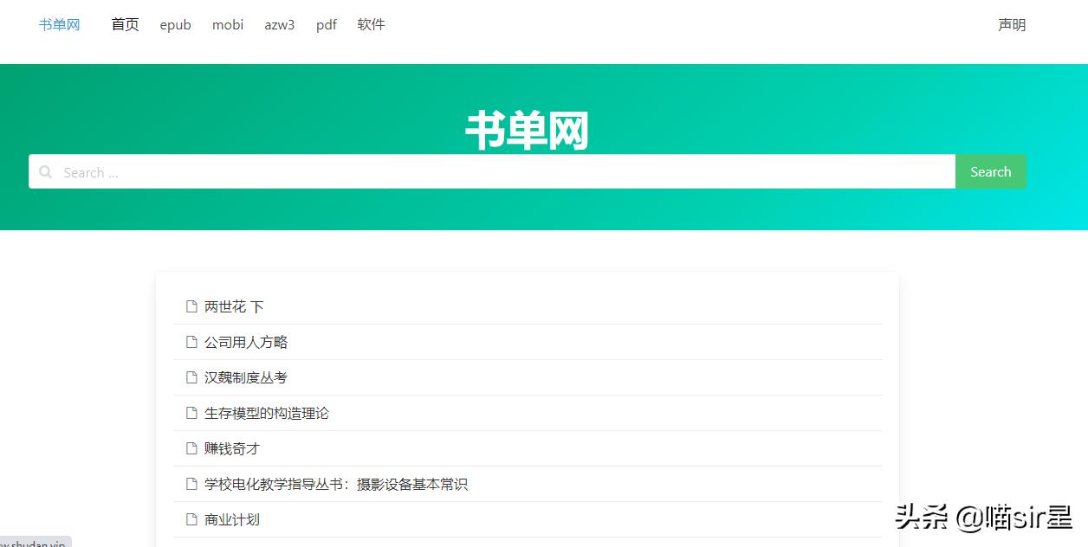Screen dimensions: 1088x547
Task: Switch to the epub category tab
Action: [175, 24]
